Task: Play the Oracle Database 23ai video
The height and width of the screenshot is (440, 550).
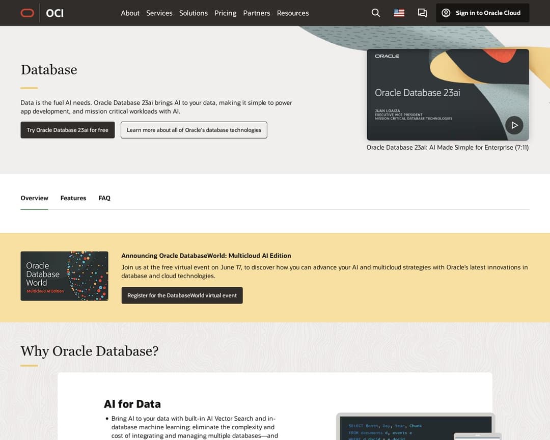Action: click(x=514, y=125)
